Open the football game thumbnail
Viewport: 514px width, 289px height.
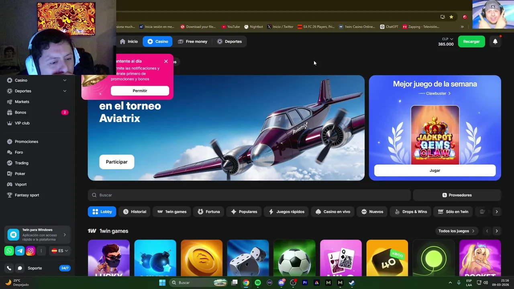tap(294, 258)
